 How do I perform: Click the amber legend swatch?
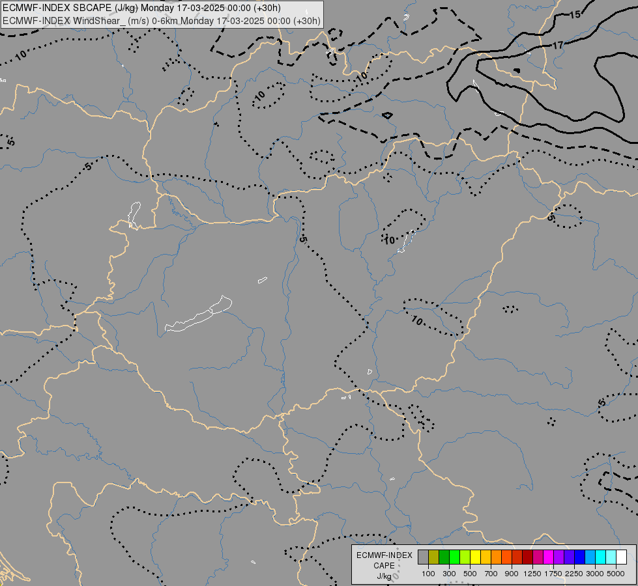click(x=486, y=557)
